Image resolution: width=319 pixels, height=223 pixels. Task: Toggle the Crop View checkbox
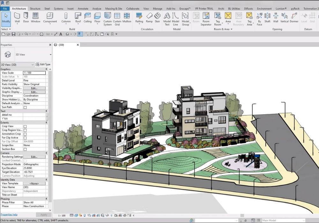click(x=25, y=126)
